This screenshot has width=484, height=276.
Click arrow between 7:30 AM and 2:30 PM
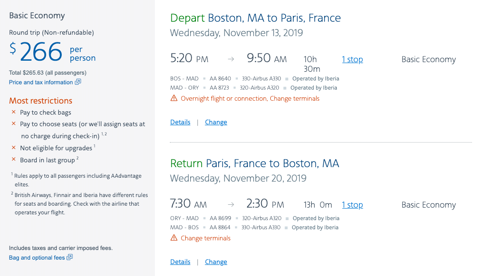click(231, 205)
